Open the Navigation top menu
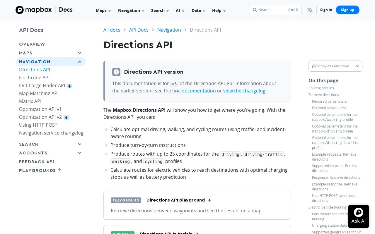375x234 pixels. click(x=131, y=11)
